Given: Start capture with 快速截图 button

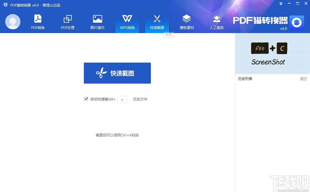Looking at the screenshot, I should pos(117,73).
